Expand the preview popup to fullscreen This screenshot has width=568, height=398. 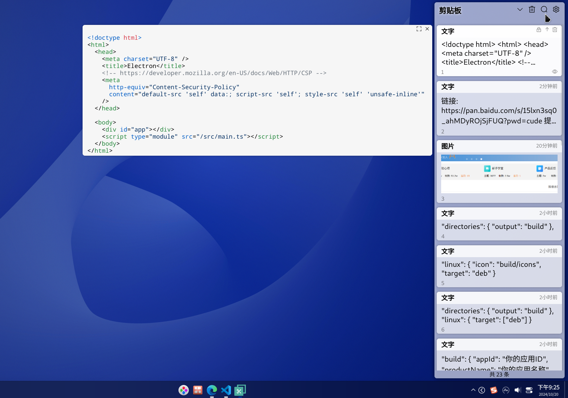[419, 29]
